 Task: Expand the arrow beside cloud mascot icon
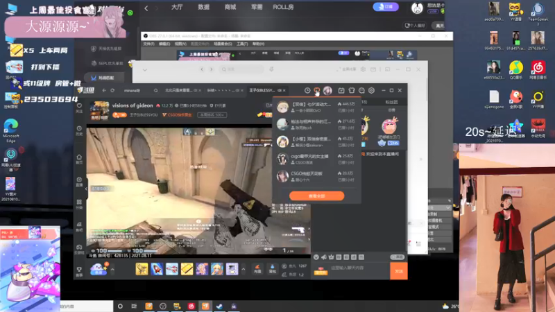coord(112,270)
